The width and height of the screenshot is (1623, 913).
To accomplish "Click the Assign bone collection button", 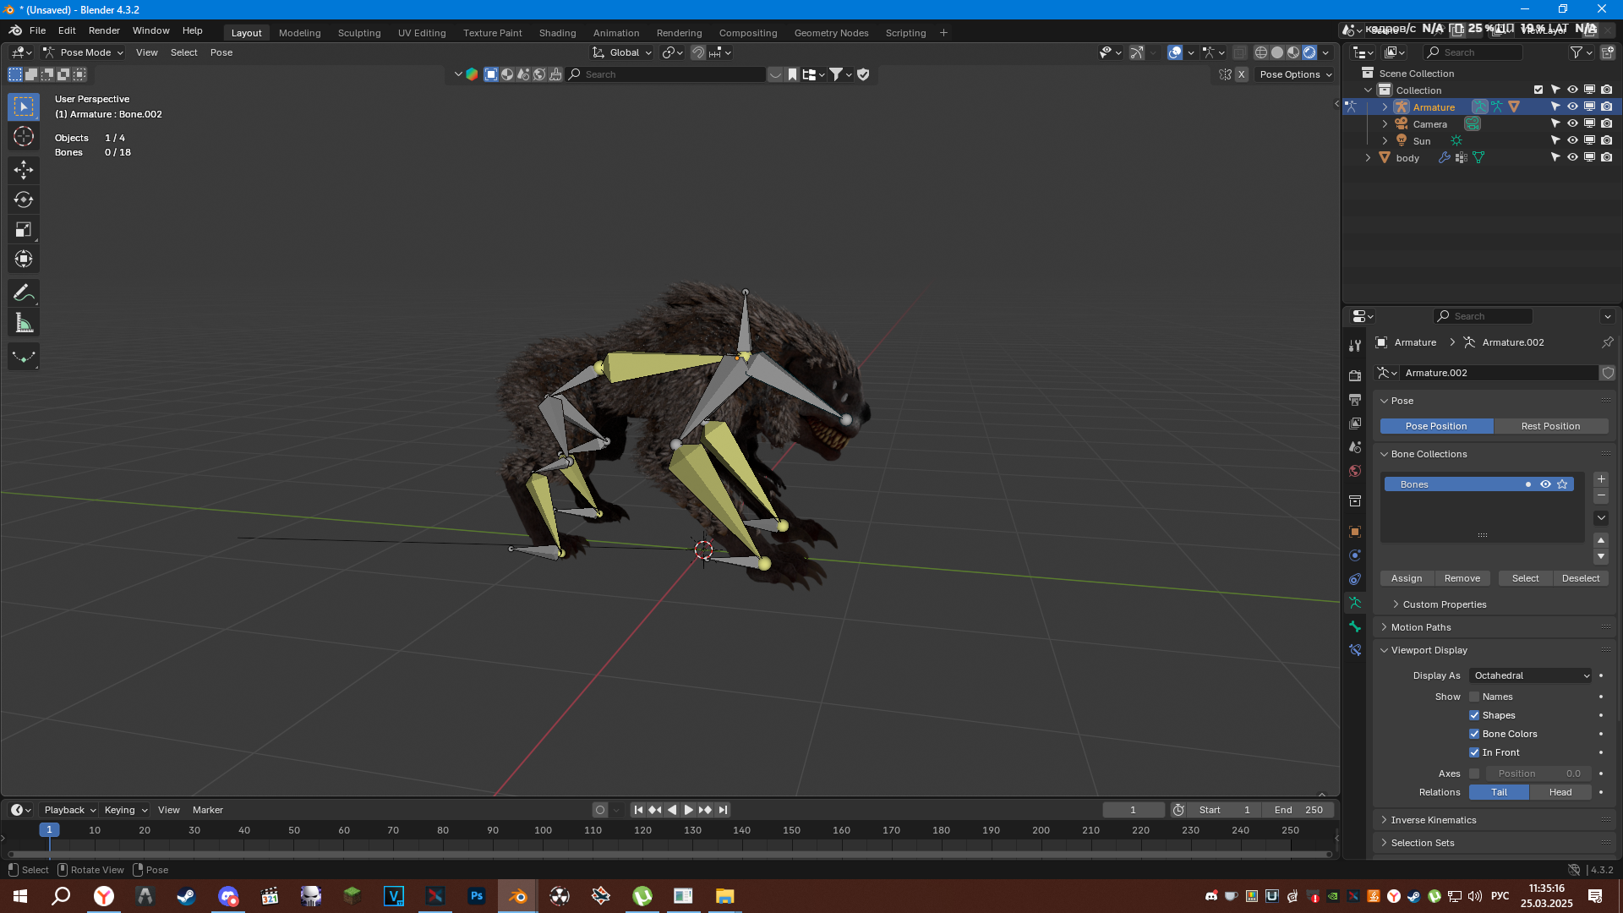I will 1407,578.
